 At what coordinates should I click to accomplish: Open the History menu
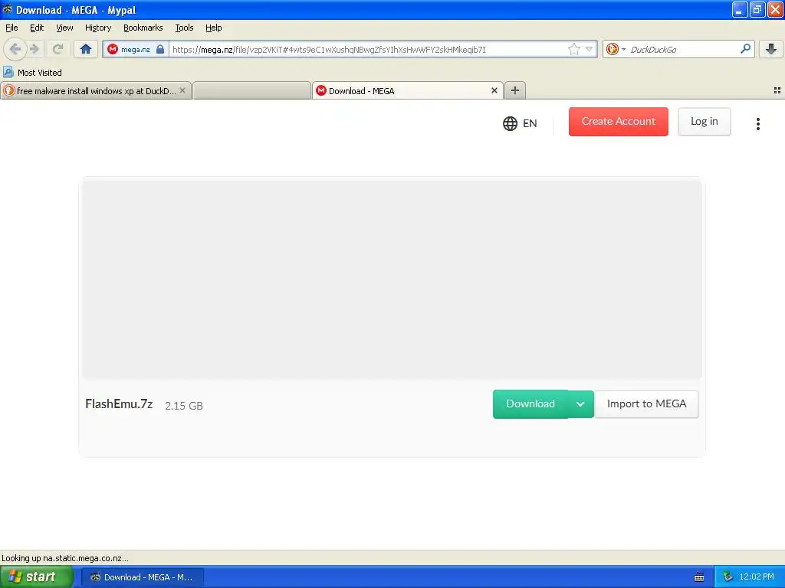click(97, 28)
